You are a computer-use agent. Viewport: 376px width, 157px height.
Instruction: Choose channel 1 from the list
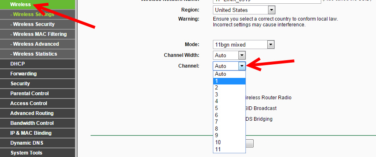pyautogui.click(x=229, y=81)
